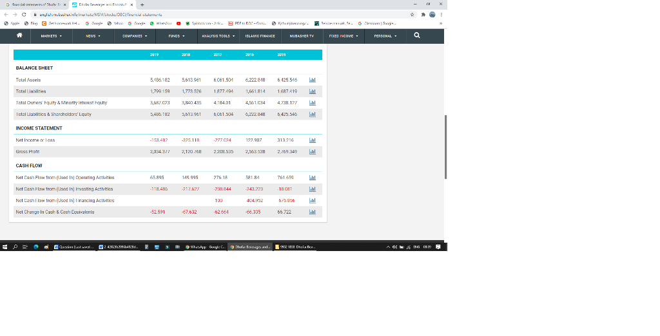Select the Net Change value 66.722
This screenshot has width=660, height=336.
[284, 212]
